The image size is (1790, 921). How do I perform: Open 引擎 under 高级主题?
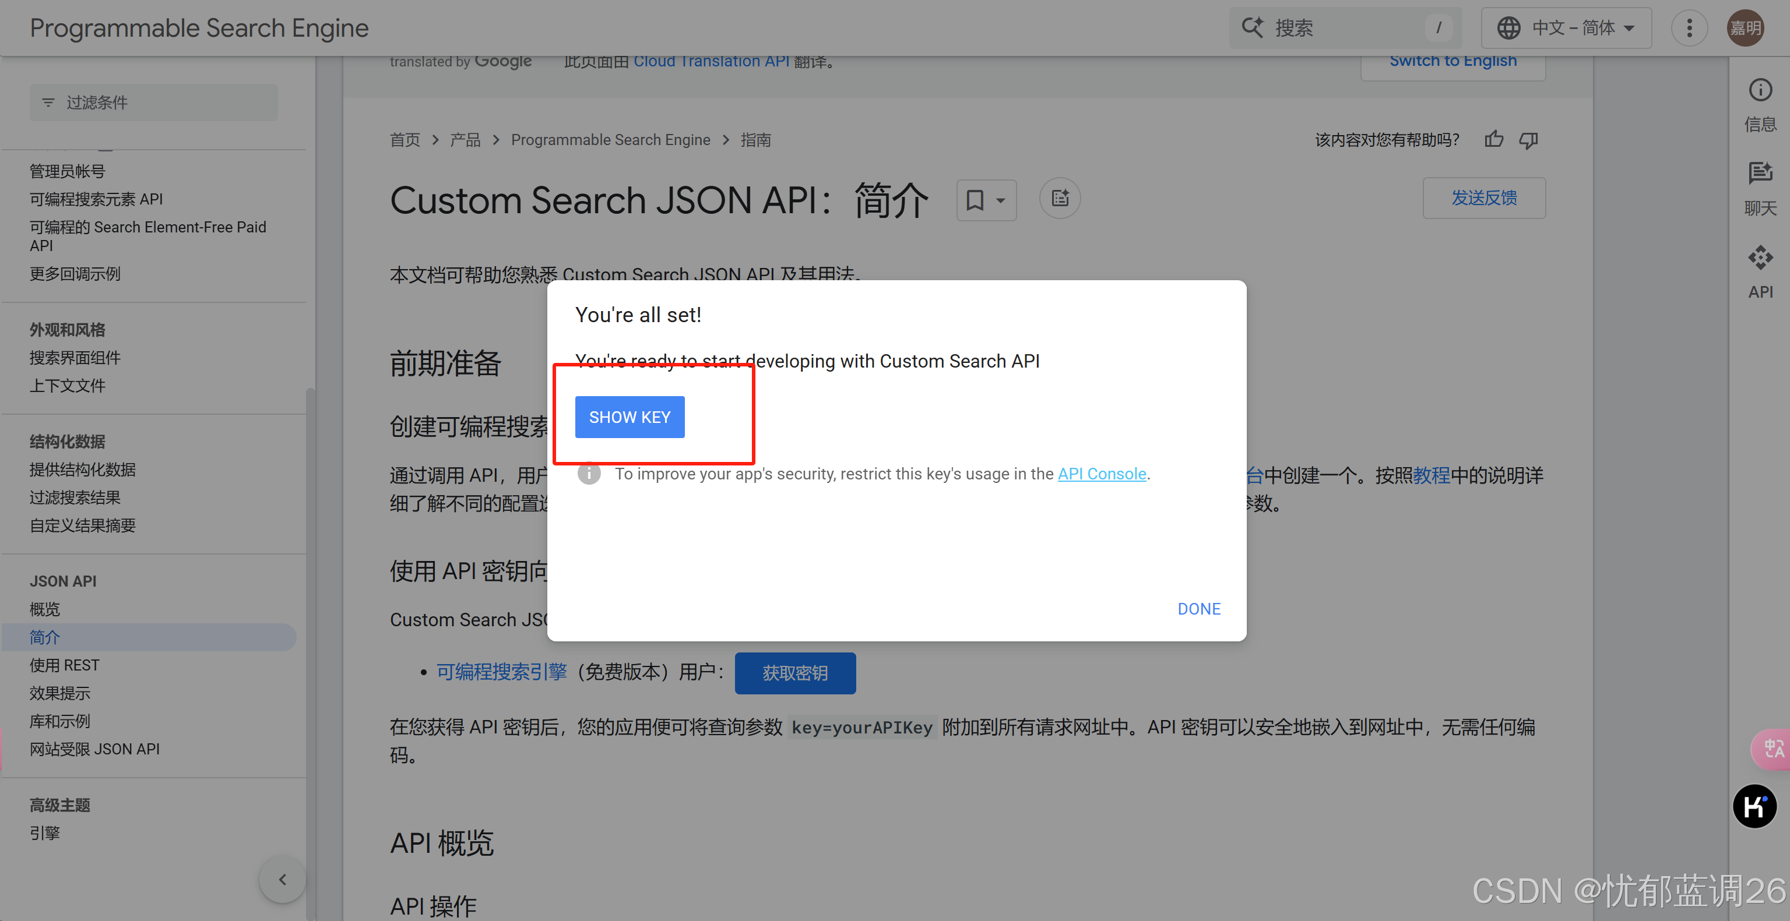coord(44,833)
